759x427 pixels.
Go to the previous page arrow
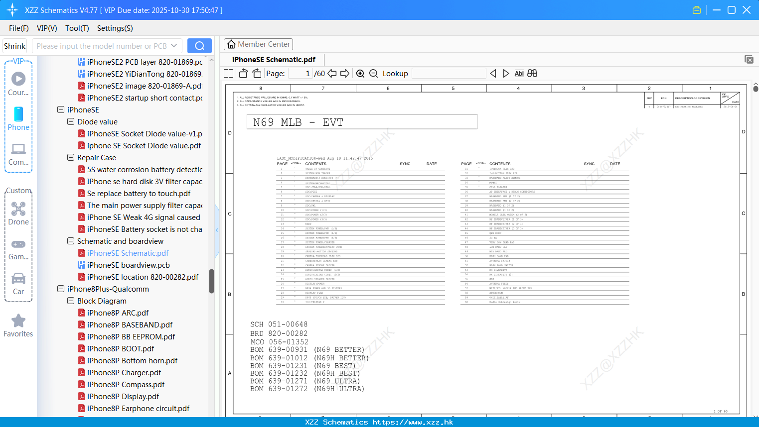332,74
